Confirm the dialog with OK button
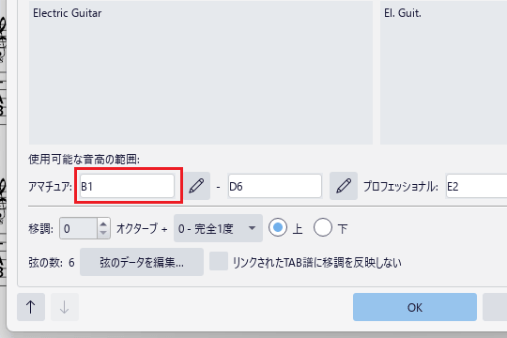This screenshot has width=507, height=338. pos(415,307)
